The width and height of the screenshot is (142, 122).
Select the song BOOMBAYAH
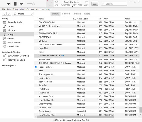coord(87,37)
